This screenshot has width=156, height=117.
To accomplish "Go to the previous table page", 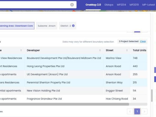I will [130, 111].
